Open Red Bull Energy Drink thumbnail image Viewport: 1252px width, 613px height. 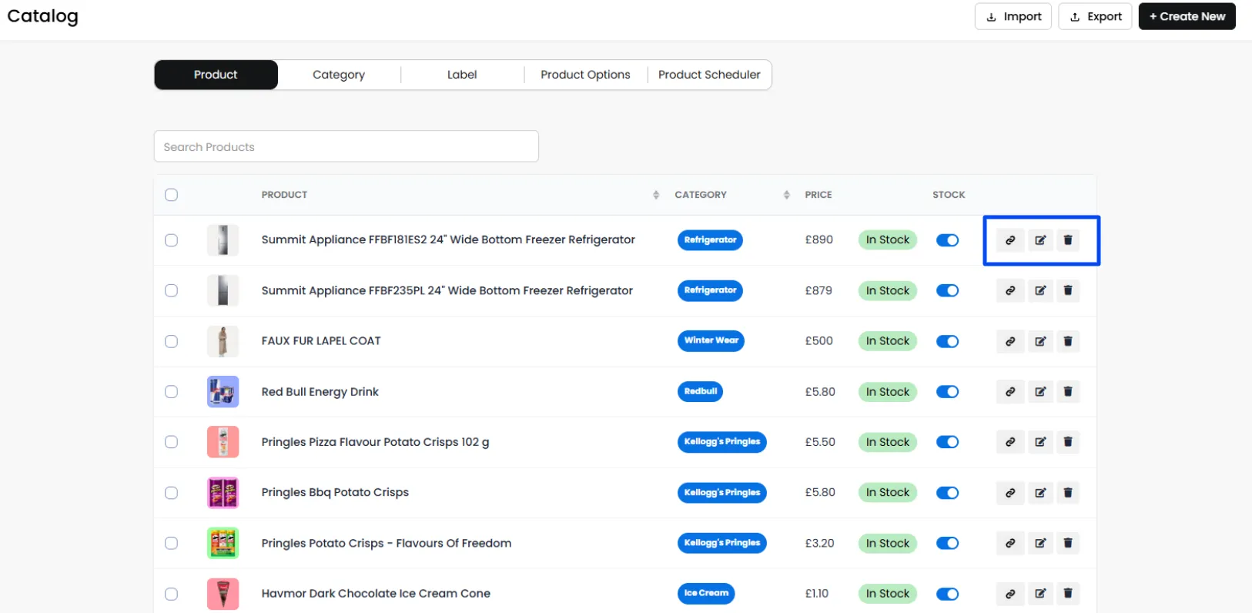point(223,391)
